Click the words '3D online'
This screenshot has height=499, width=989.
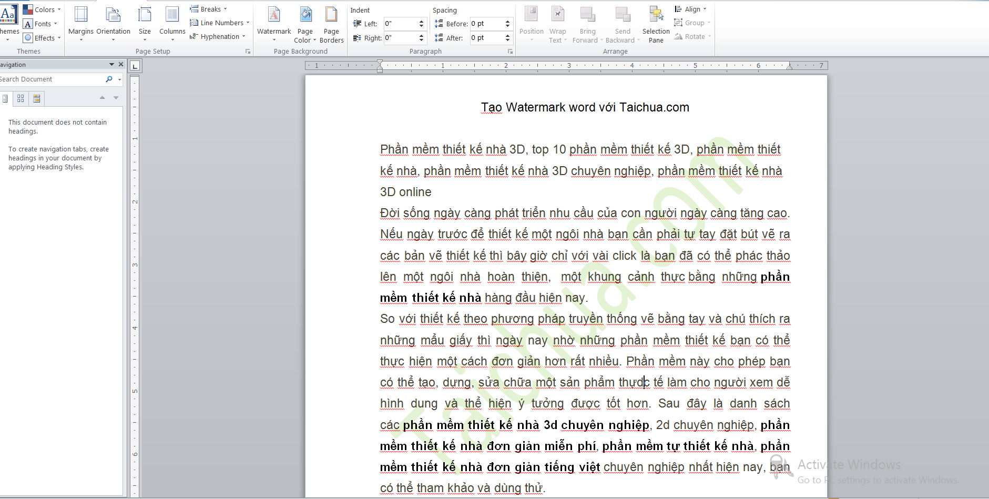405,192
